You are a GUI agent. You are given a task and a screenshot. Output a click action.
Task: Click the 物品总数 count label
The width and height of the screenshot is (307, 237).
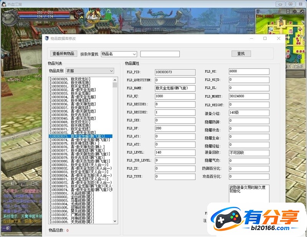pos(59,230)
